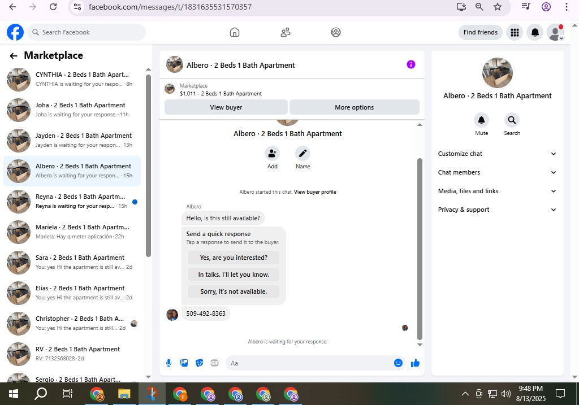Open the GIF picker icon
This screenshot has width=579, height=405.
click(x=214, y=363)
